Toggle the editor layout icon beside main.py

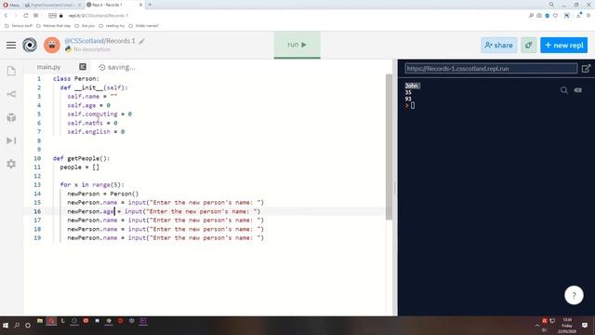click(83, 67)
